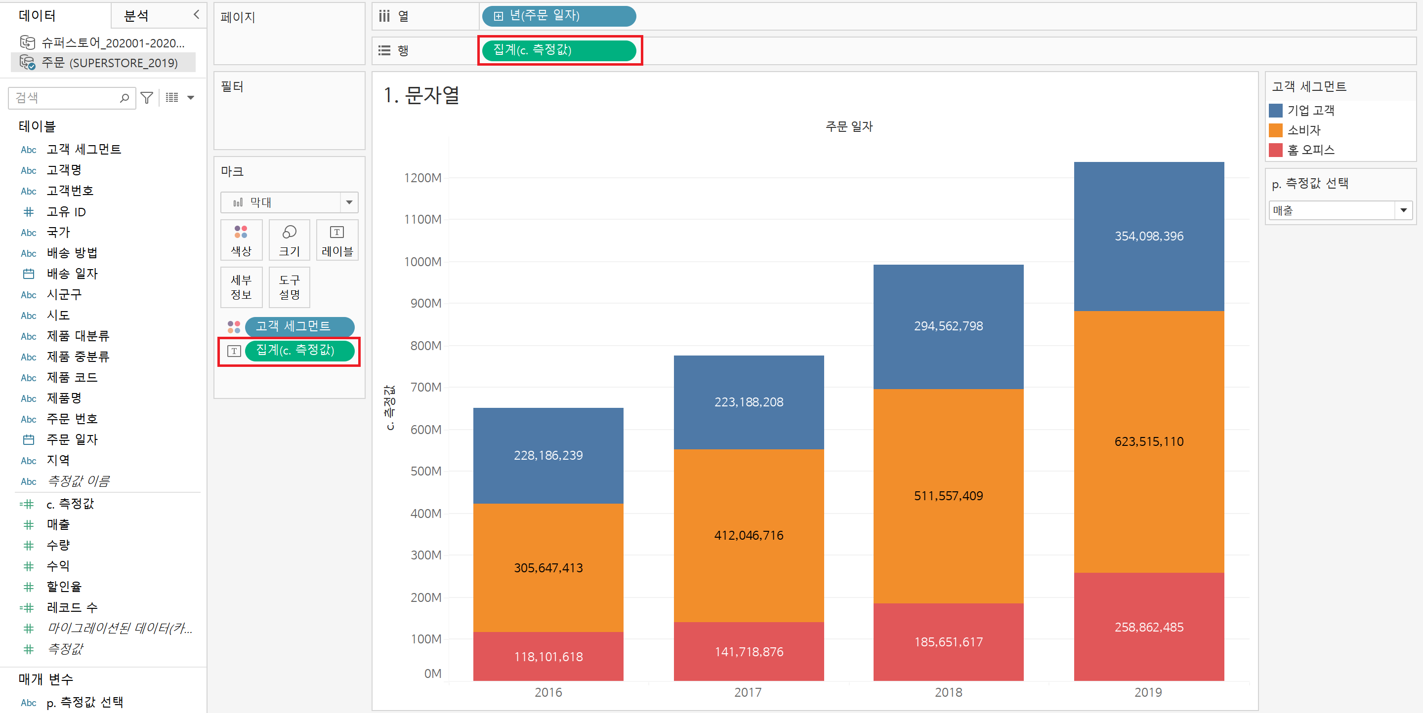Click the calendar icon next to 주문 일자
1423x713 pixels.
click(28, 439)
